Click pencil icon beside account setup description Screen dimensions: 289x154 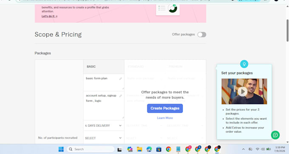click(x=121, y=96)
